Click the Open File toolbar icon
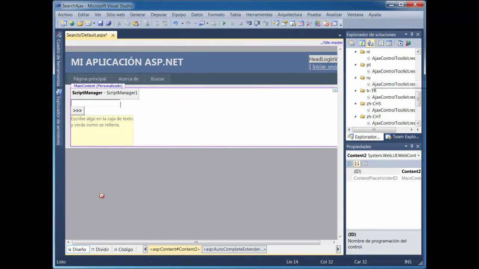The height and width of the screenshot is (269, 479). (x=80, y=23)
